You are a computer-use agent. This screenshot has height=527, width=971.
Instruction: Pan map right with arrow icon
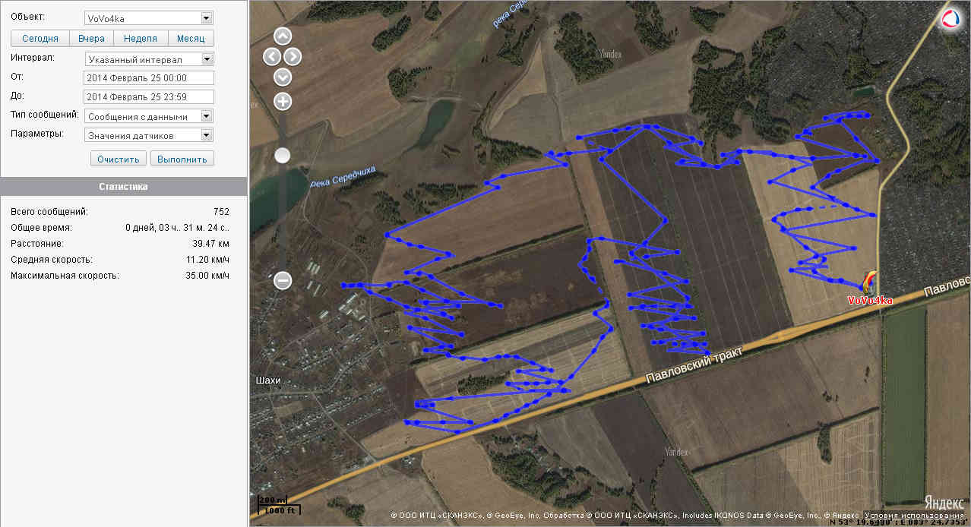point(293,57)
